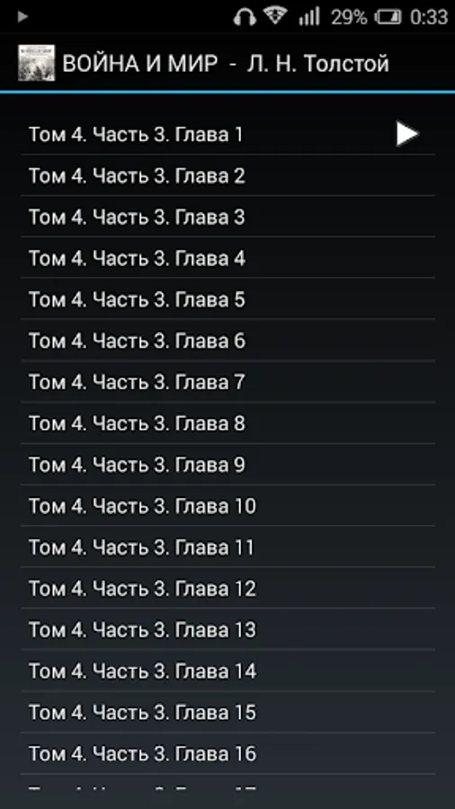Open Том 4. Часть 3. Глава 9

[x=227, y=465]
